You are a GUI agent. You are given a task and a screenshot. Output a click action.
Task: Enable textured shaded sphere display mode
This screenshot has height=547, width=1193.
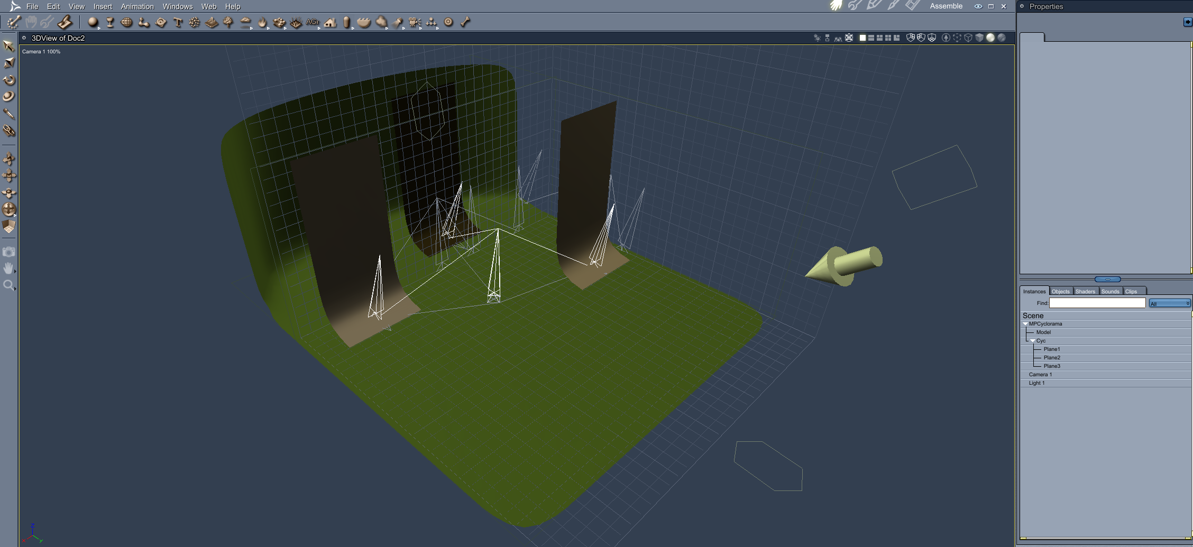point(1002,38)
